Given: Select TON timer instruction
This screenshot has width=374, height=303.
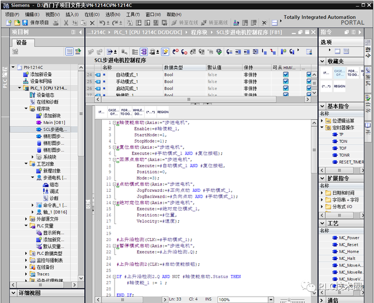Looking at the screenshot, I should coord(340,142).
